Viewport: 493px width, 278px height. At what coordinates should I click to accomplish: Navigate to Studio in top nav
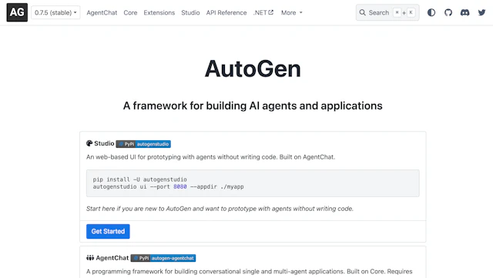[190, 12]
